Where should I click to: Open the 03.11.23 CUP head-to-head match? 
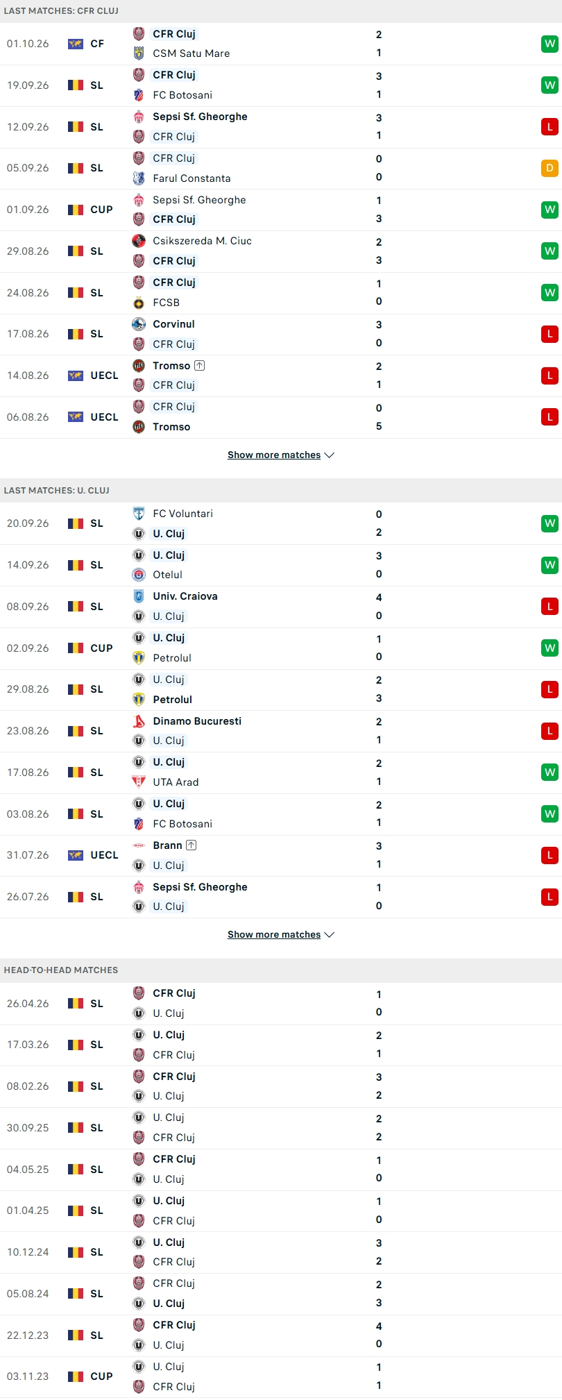coord(281,1376)
